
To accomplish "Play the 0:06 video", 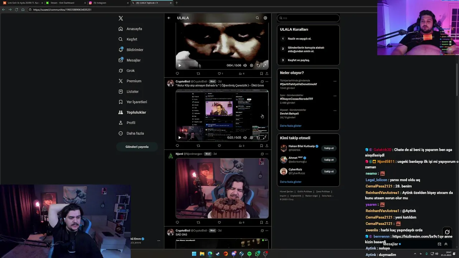I will (180, 65).
